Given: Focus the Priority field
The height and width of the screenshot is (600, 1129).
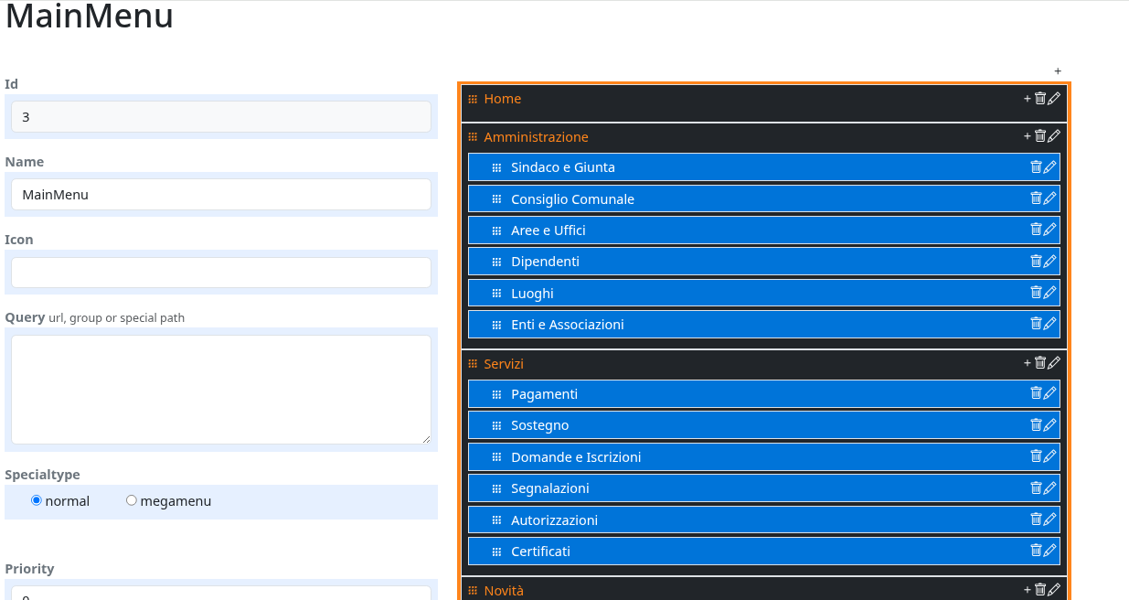Looking at the screenshot, I should [x=221, y=593].
